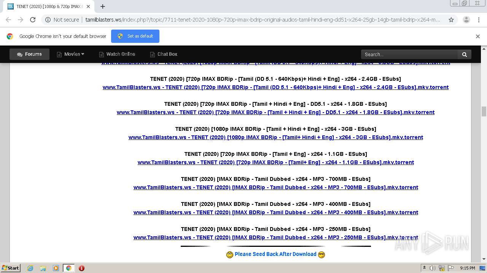Download the 720p 2.4GB ESubs torrent

click(x=275, y=87)
